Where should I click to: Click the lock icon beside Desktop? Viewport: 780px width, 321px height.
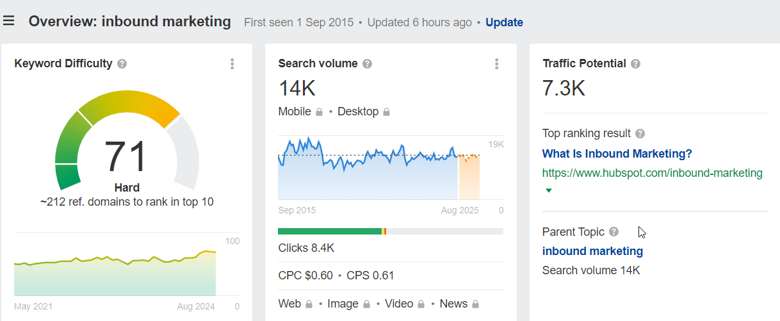pos(386,112)
